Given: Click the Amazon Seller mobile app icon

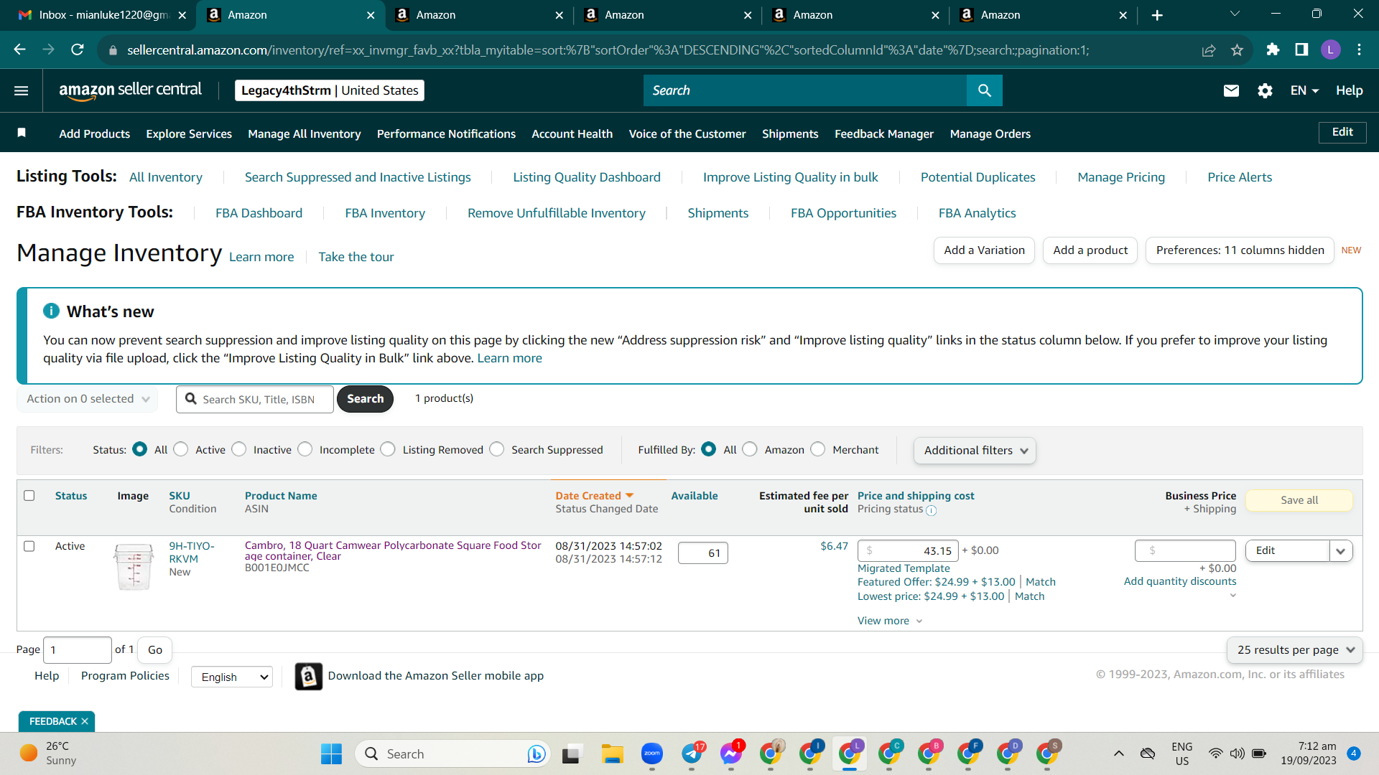Looking at the screenshot, I should point(308,676).
